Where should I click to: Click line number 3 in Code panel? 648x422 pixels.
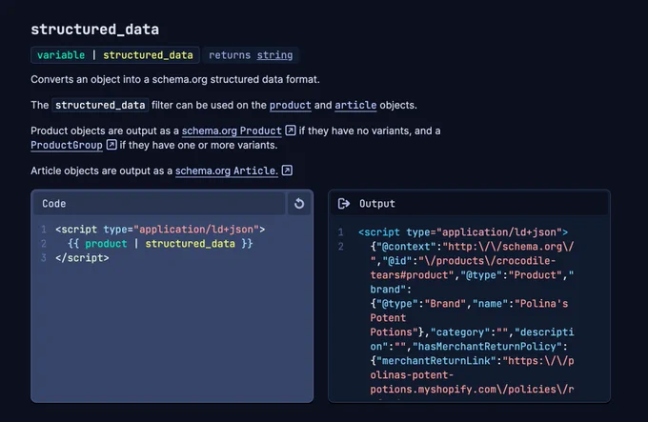[x=44, y=258]
